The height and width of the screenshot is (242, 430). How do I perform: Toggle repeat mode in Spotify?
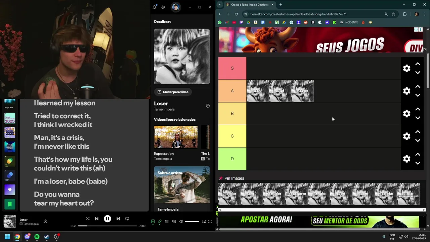click(x=127, y=219)
